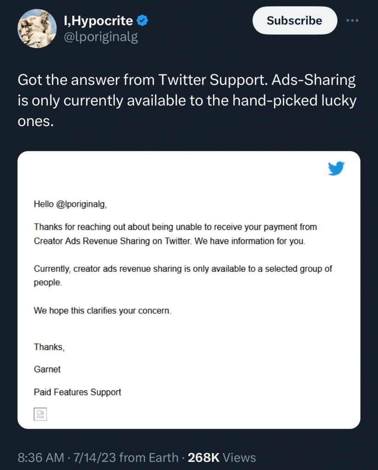View the 268K Views count
This screenshot has height=470, width=378.
[x=222, y=458]
